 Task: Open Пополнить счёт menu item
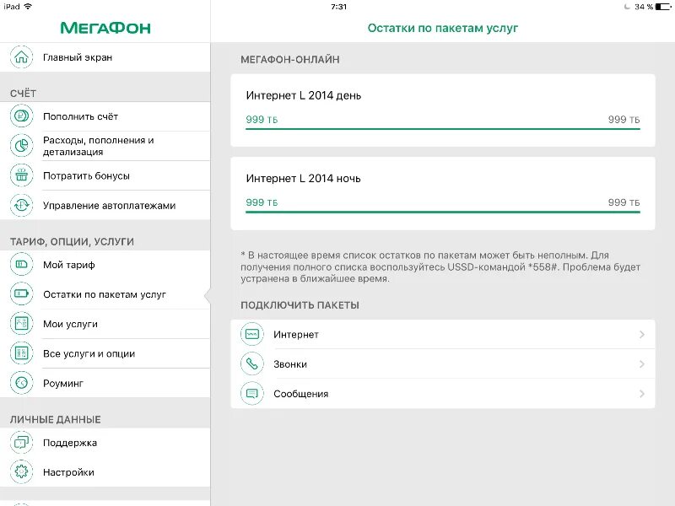105,116
